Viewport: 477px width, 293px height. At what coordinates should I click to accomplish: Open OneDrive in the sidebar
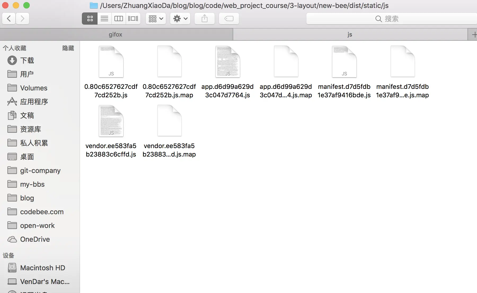(40, 239)
